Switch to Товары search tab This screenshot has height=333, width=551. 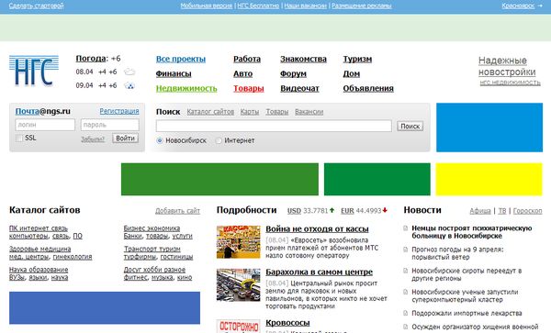(x=277, y=112)
